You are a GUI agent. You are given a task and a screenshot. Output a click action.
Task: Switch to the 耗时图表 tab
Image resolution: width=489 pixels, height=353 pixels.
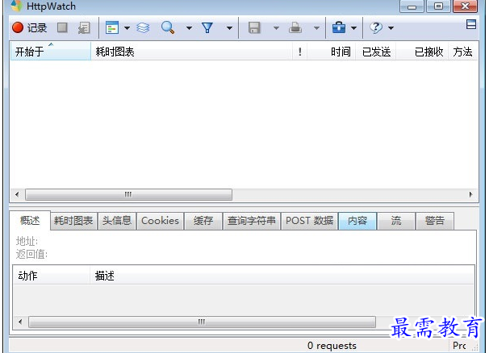(73, 221)
